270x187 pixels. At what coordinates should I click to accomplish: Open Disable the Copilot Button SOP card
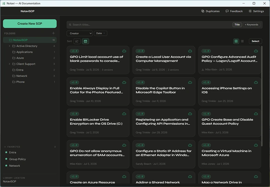pyautogui.click(x=164, y=91)
